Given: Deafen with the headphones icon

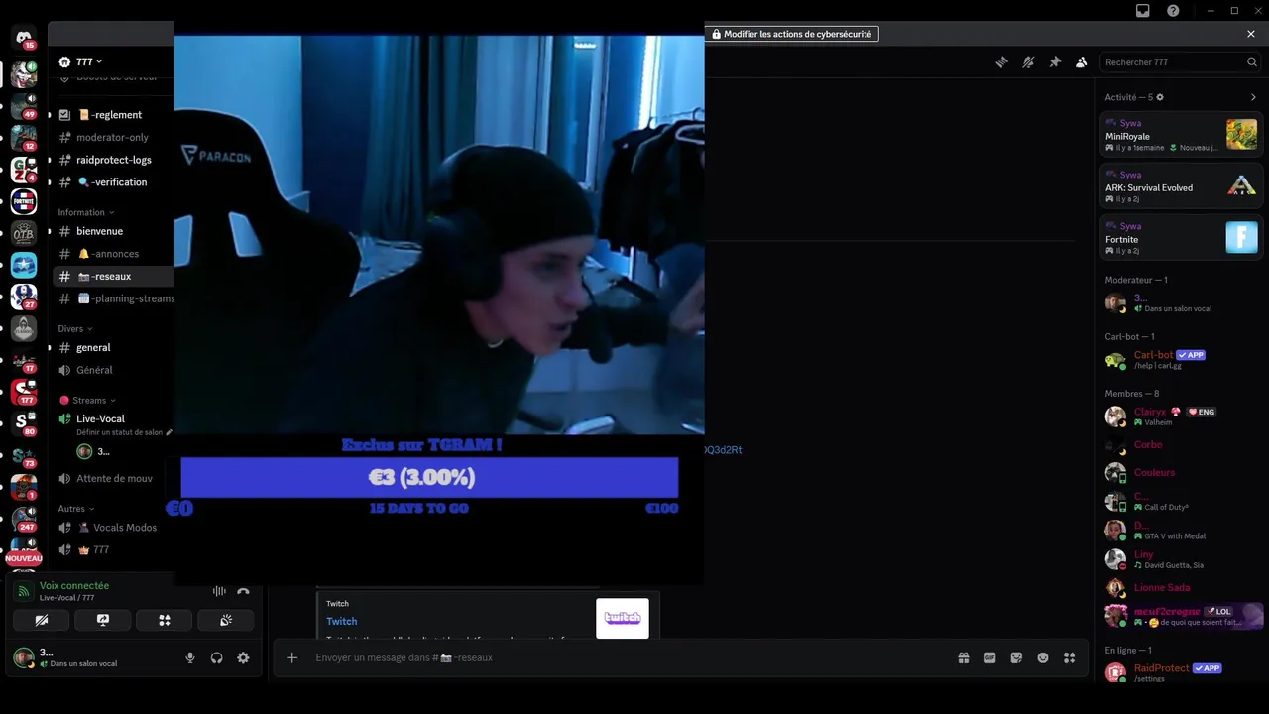Looking at the screenshot, I should click(216, 657).
